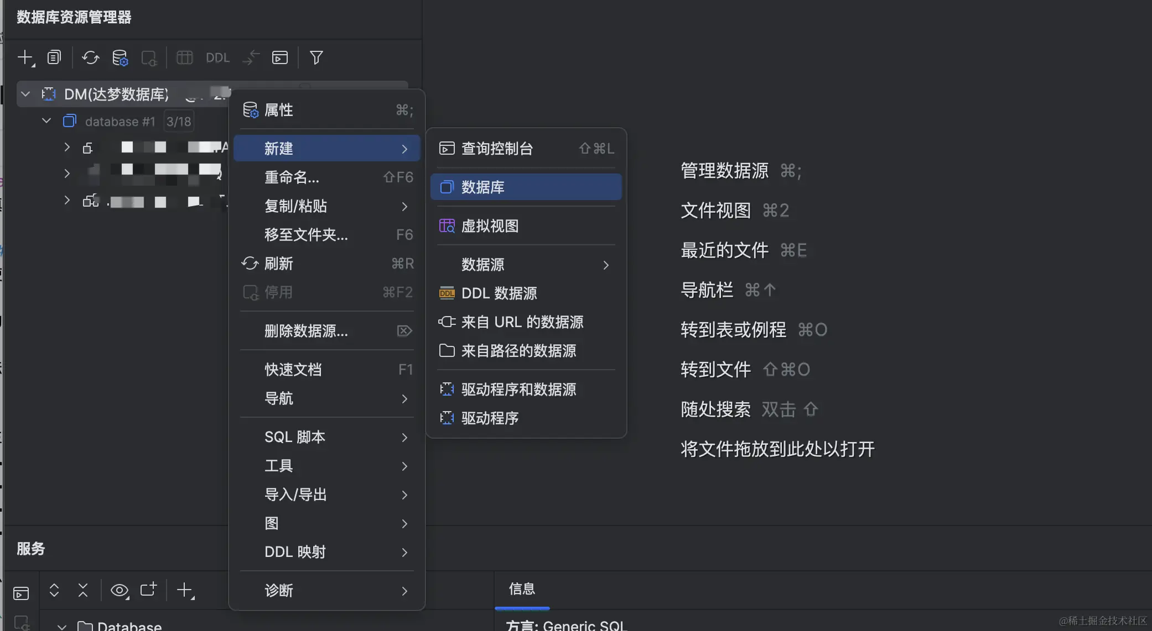Select DDL 数据源 menu item
The image size is (1152, 631).
pyautogui.click(x=526, y=293)
